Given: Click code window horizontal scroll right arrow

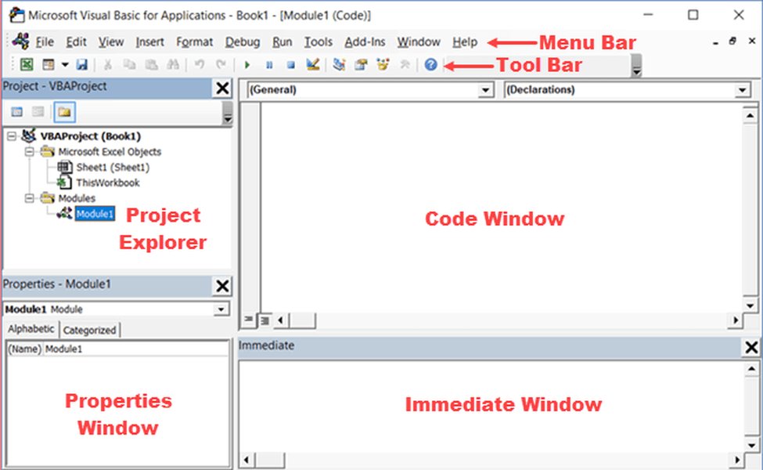Looking at the screenshot, I should [x=736, y=320].
